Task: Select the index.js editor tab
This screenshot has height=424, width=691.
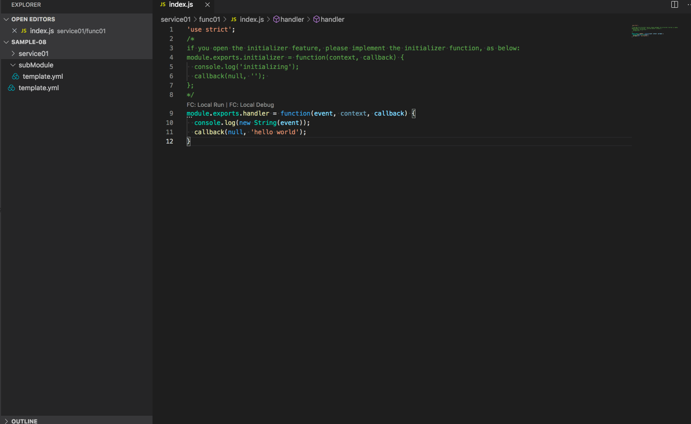Action: tap(184, 5)
